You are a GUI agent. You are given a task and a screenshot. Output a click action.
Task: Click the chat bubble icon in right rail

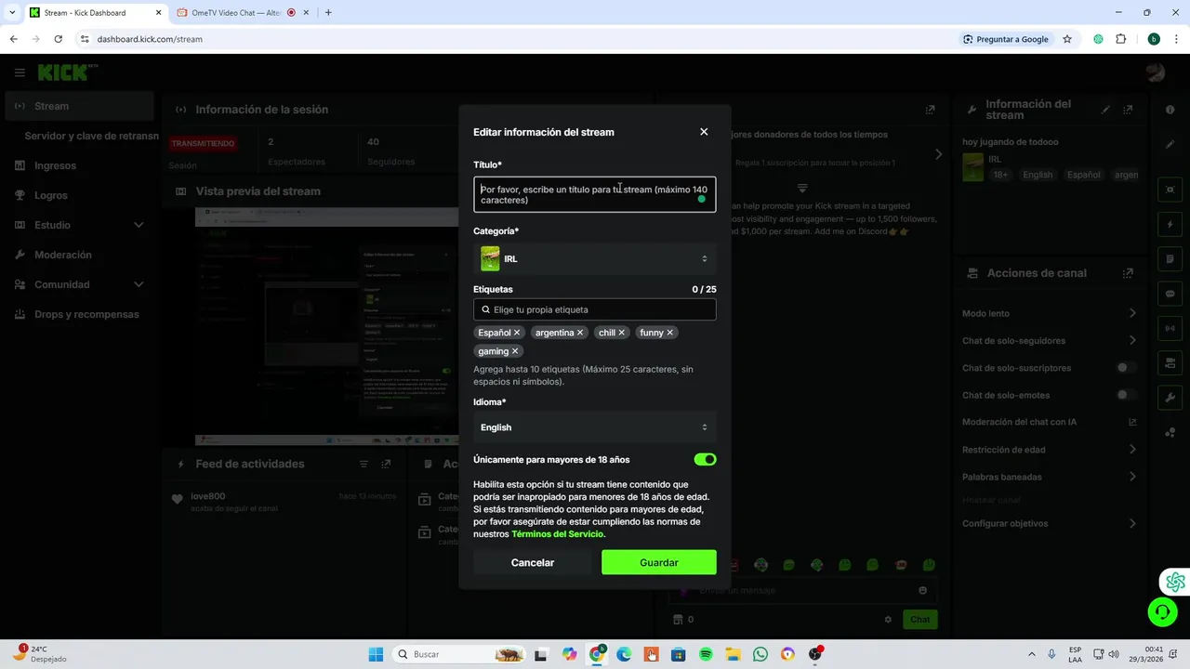point(1170,294)
